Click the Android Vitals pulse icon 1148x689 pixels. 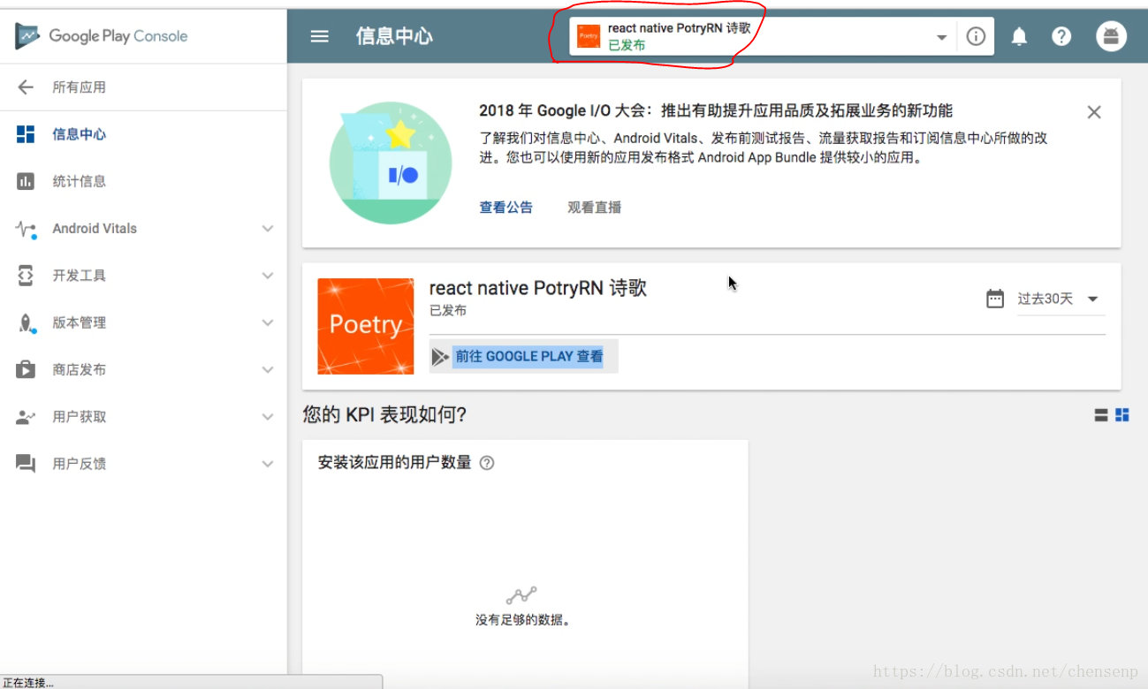[x=26, y=229]
